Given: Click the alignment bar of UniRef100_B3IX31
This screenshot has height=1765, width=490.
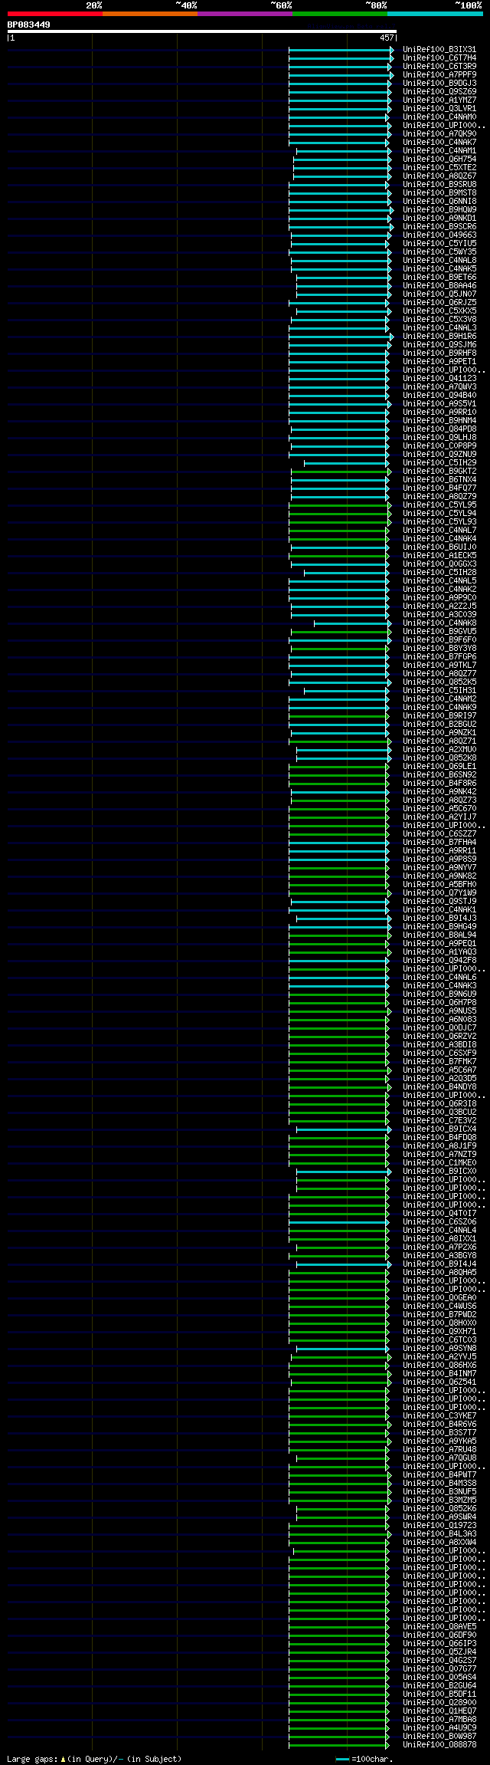Looking at the screenshot, I should (x=341, y=50).
